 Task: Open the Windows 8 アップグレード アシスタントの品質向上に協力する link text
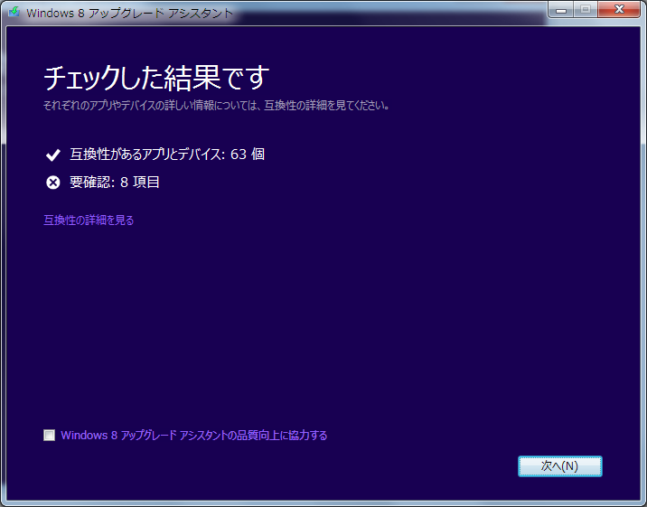click(194, 436)
